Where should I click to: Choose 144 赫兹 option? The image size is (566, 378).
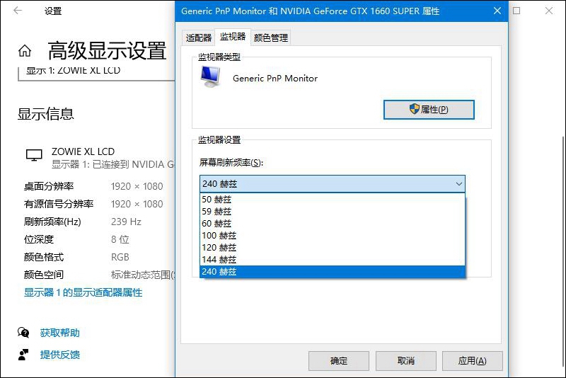tap(333, 259)
